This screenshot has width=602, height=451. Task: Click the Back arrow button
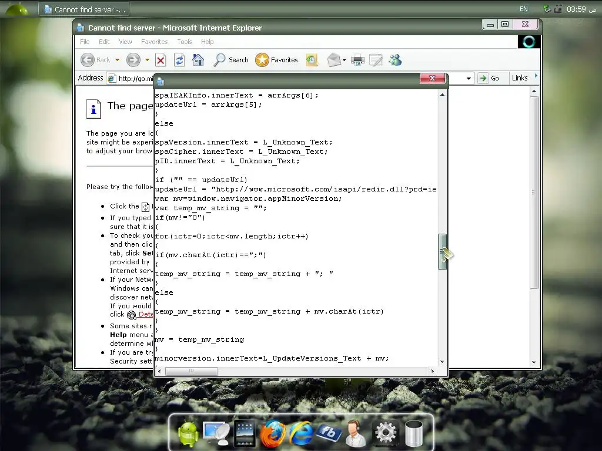point(88,60)
